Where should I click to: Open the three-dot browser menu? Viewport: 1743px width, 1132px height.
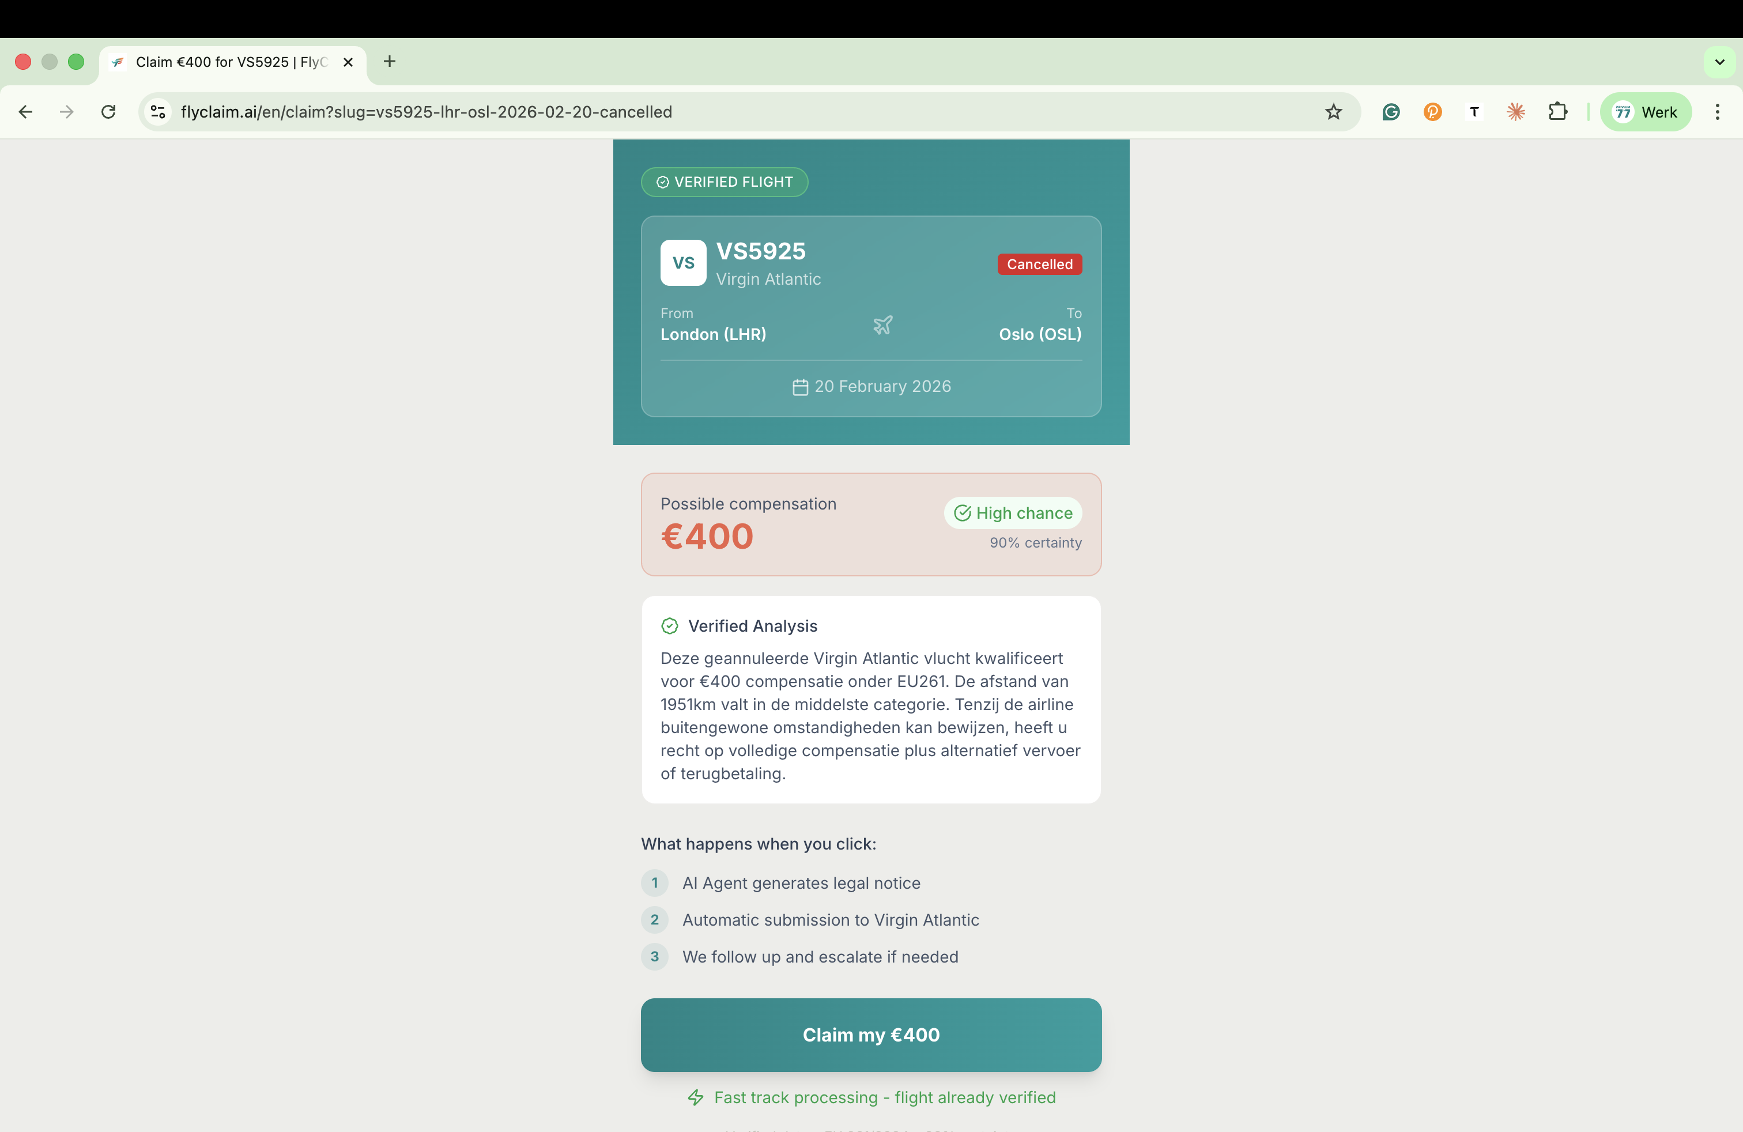1718,112
